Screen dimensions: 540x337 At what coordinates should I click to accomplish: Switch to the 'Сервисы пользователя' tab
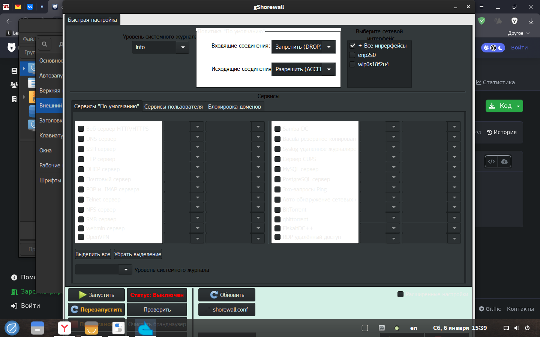click(x=174, y=107)
